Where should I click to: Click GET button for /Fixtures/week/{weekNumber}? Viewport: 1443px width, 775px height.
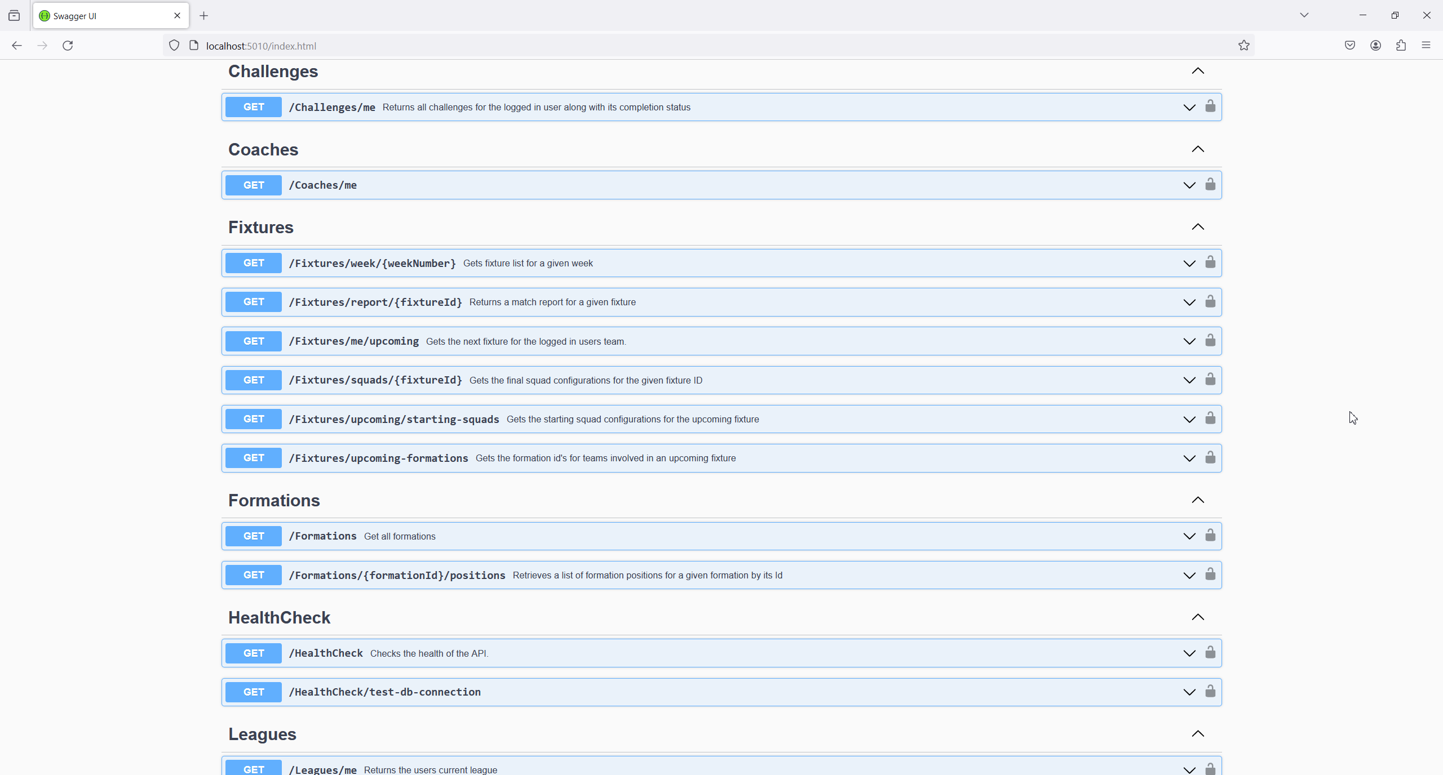coord(254,263)
